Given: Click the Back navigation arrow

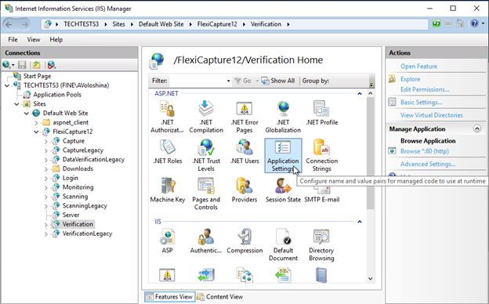Looking at the screenshot, I should point(9,24).
